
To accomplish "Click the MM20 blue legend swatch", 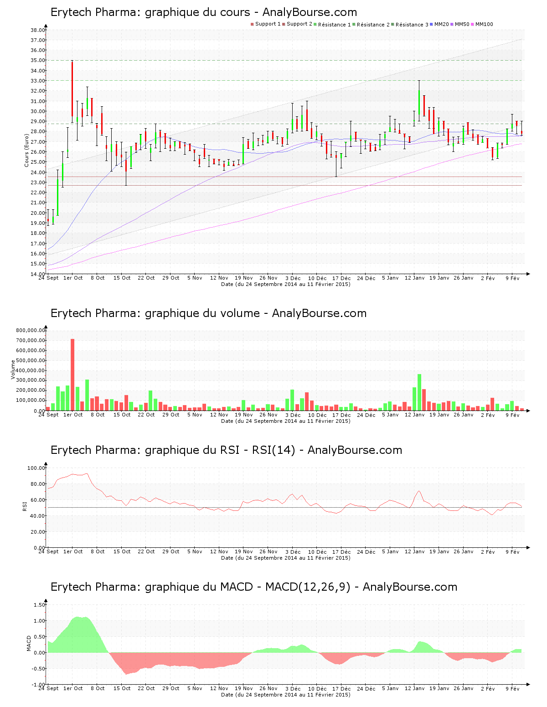I will coord(431,24).
